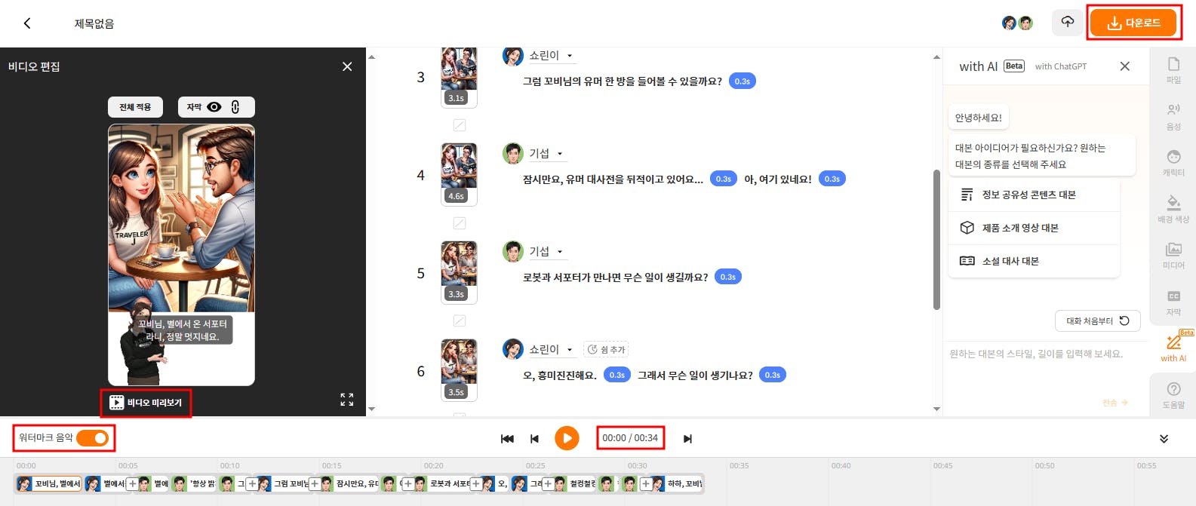Open the 캐릭터 character sidebar tab
Image resolution: width=1196 pixels, height=506 pixels.
pos(1173,163)
